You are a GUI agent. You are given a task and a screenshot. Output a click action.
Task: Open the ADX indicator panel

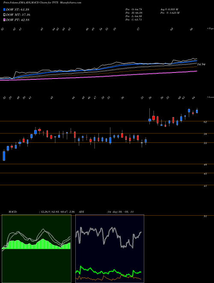point(110,249)
